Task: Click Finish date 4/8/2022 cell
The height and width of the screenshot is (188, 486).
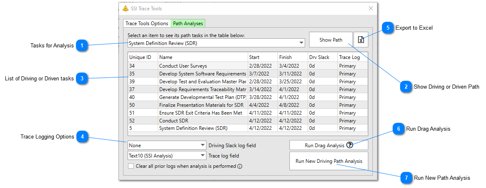Action: 293,105
